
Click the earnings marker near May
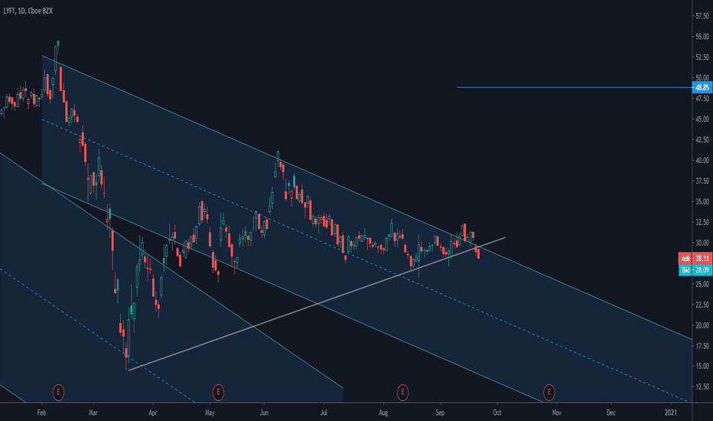[x=218, y=392]
